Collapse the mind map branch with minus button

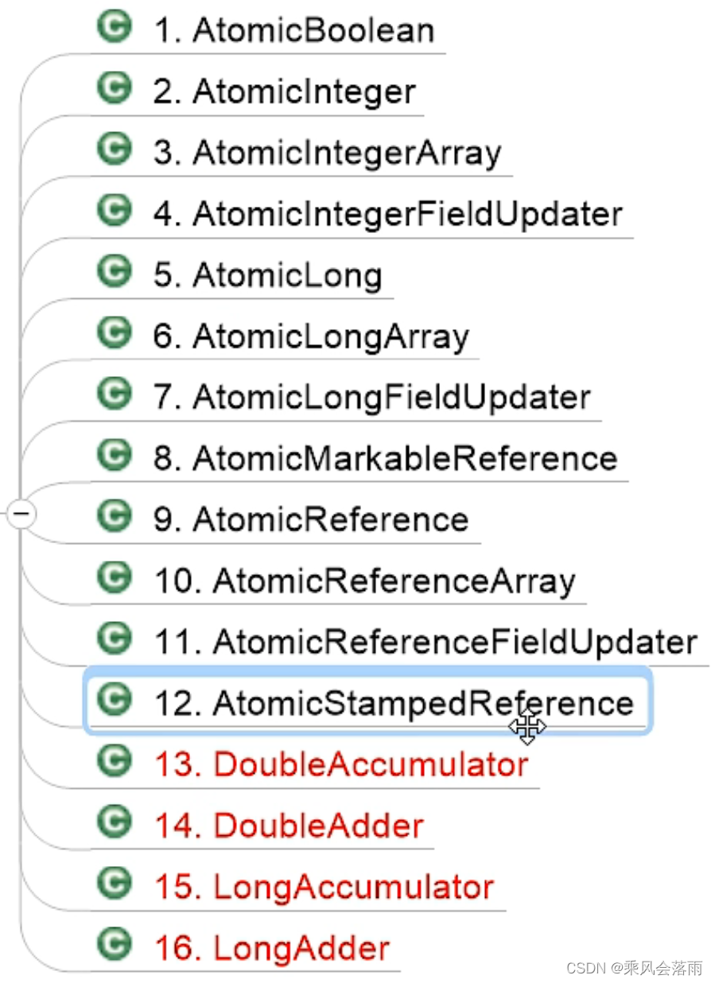coord(21,515)
